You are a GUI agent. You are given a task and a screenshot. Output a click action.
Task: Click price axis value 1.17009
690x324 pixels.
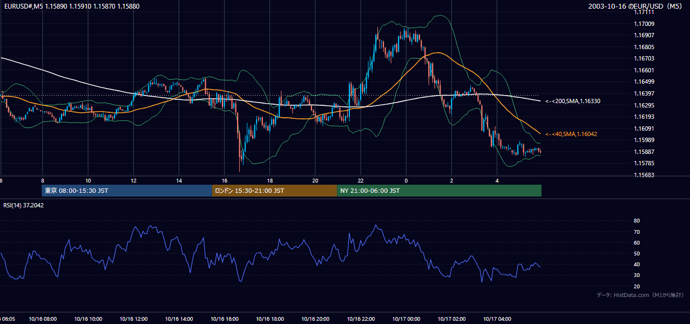point(644,24)
